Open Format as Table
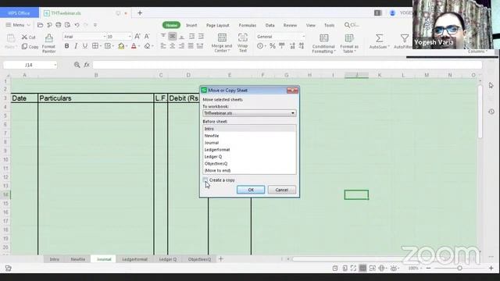This screenshot has height=281, width=500. click(x=349, y=44)
